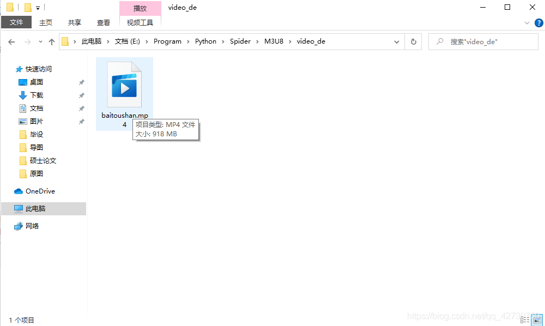Switch to the 播放 video tools tab
Image resolution: width=545 pixels, height=326 pixels.
[x=140, y=8]
